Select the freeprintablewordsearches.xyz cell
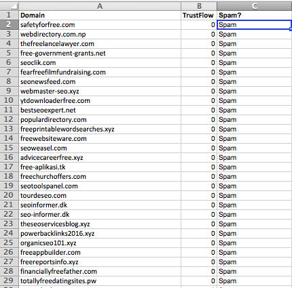Image resolution: width=292 pixels, height=288 pixels. 100,129
